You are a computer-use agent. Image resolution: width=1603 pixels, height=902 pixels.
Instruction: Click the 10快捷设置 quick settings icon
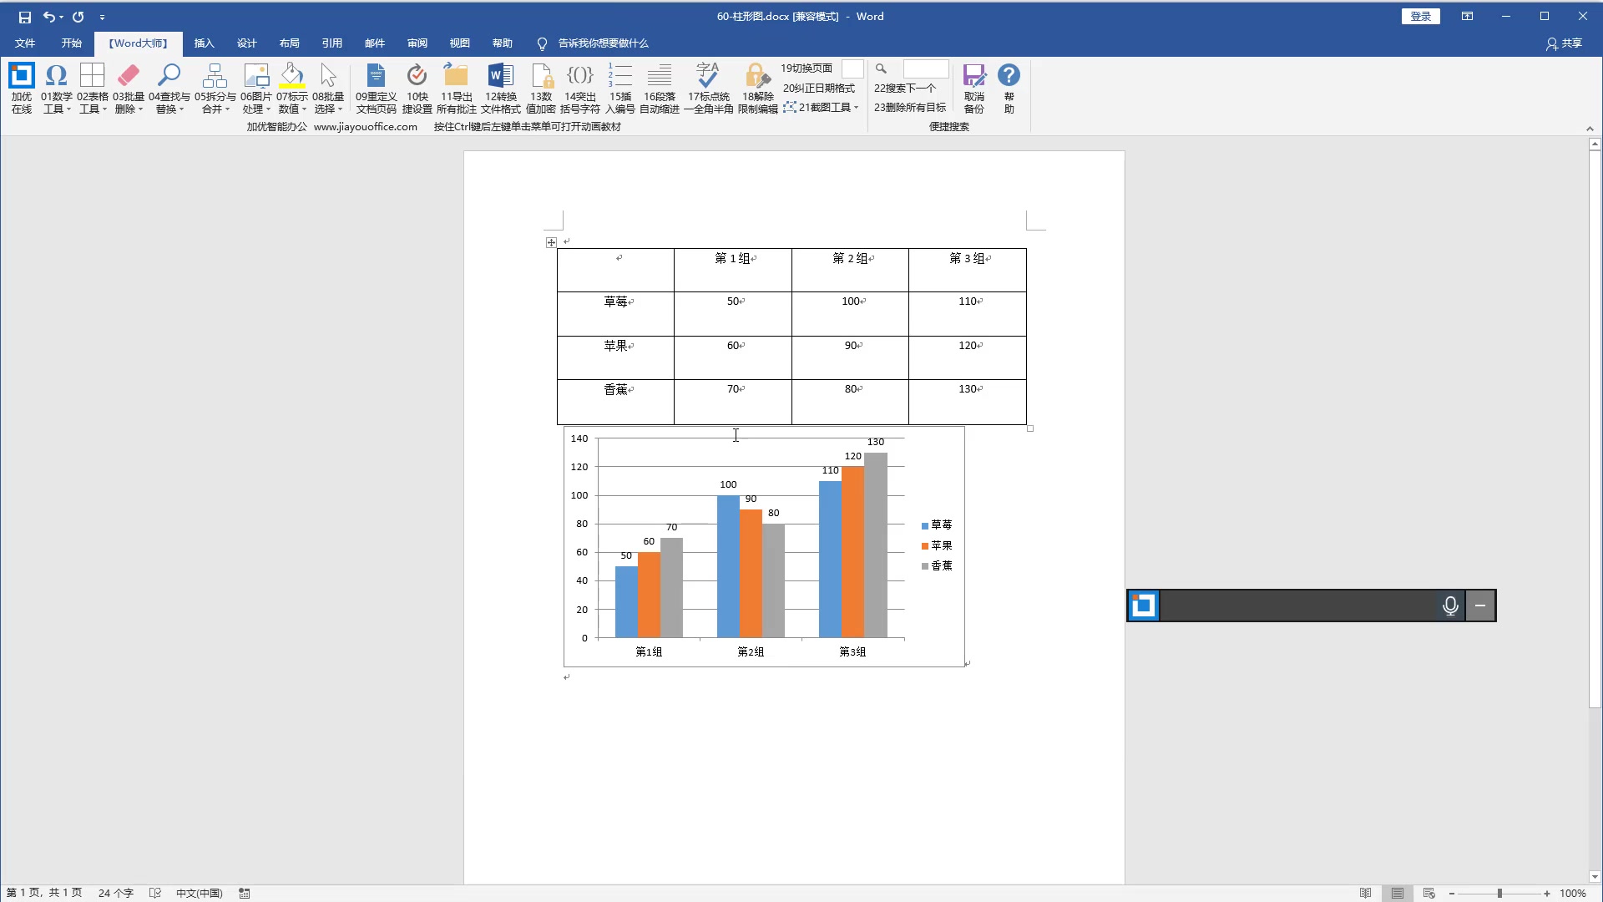pos(417,77)
